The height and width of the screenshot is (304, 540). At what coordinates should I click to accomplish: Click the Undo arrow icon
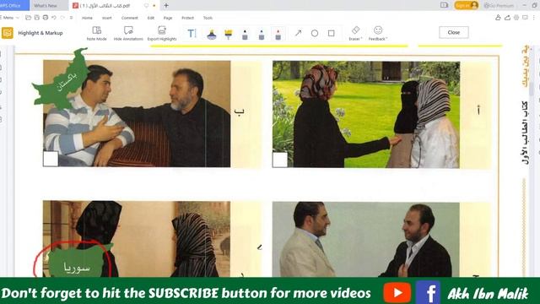coord(54,18)
